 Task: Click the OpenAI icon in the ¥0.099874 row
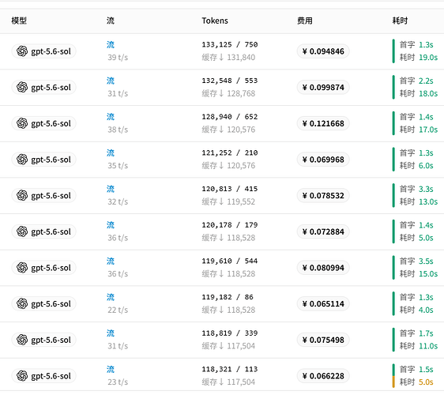[x=22, y=87]
